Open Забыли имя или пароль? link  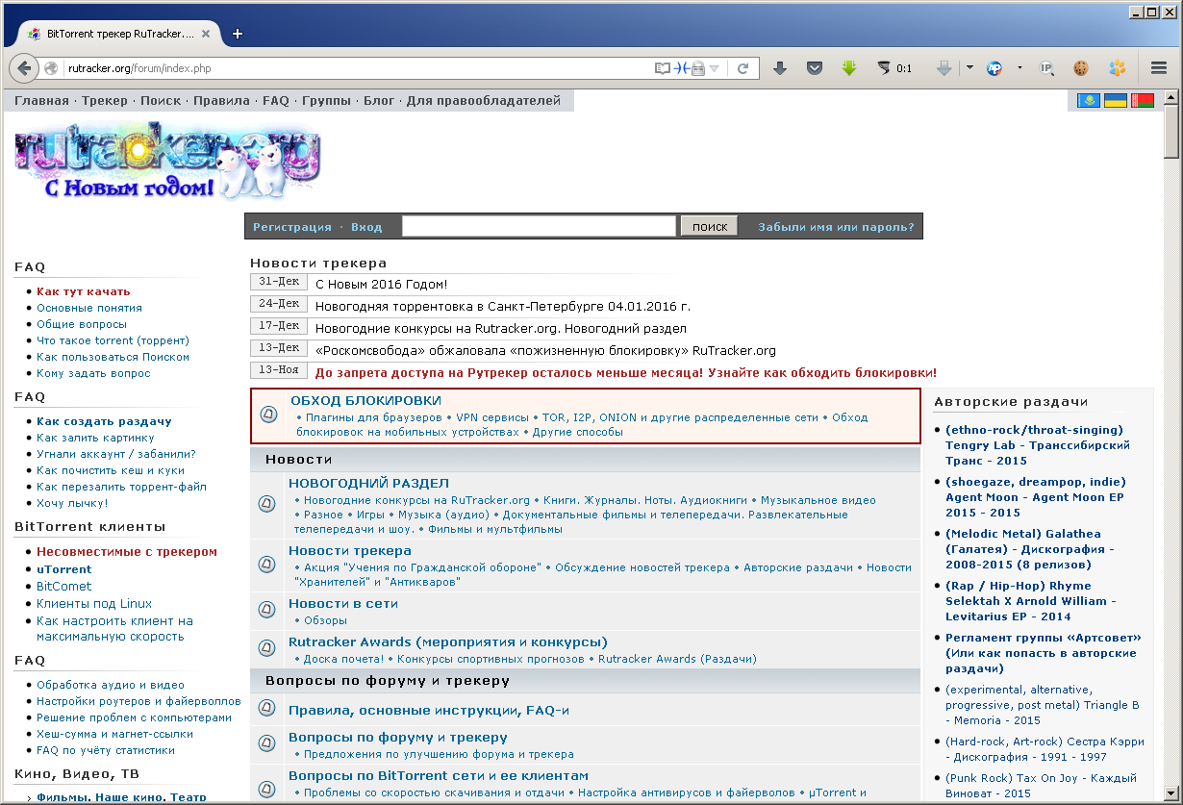pos(836,227)
